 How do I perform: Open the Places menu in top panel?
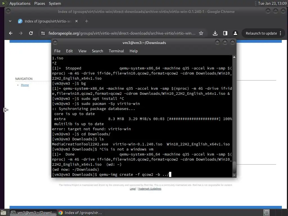[39, 3]
